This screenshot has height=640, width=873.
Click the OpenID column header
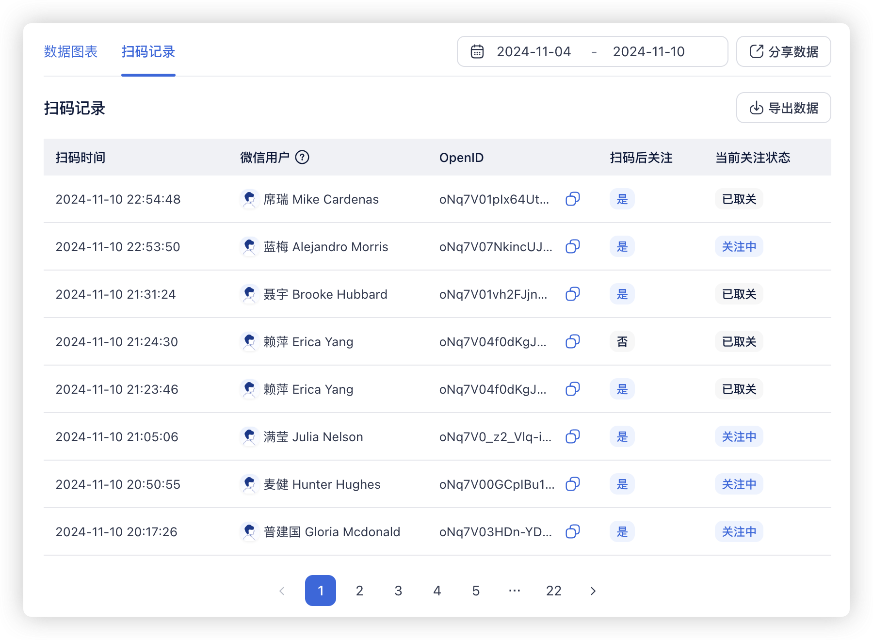click(461, 157)
